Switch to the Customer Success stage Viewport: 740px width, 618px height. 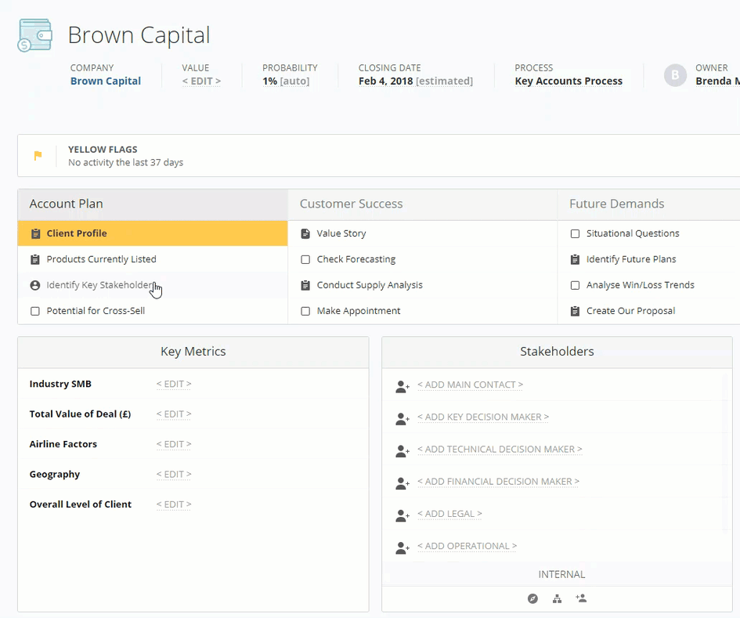point(351,204)
